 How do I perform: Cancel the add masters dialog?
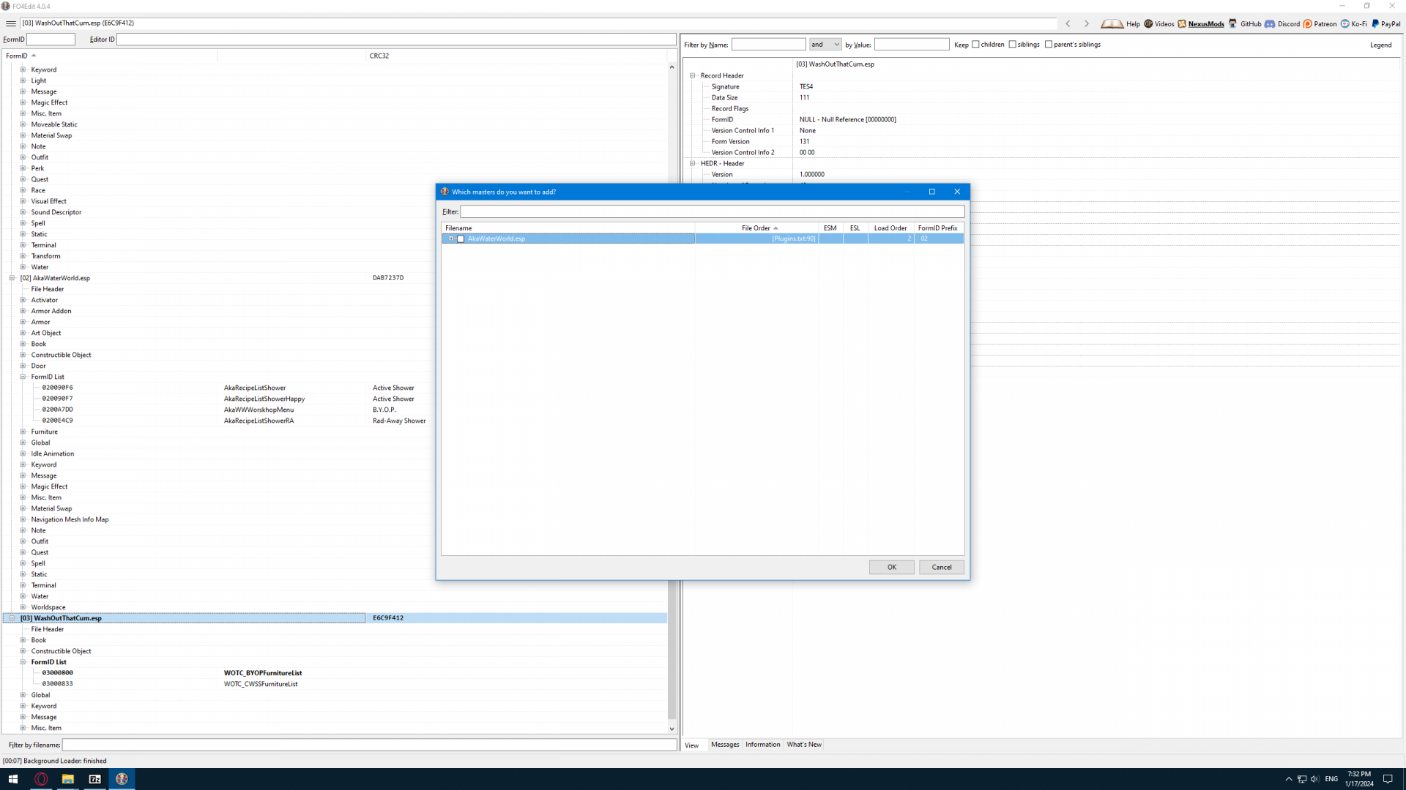(x=941, y=567)
